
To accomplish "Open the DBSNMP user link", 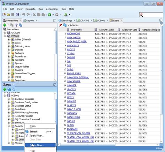I will click(71, 58).
